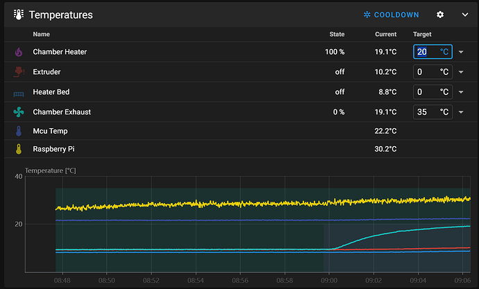479x289 pixels.
Task: Click the yellow Raspberry Pi graph line
Action: pos(208,204)
